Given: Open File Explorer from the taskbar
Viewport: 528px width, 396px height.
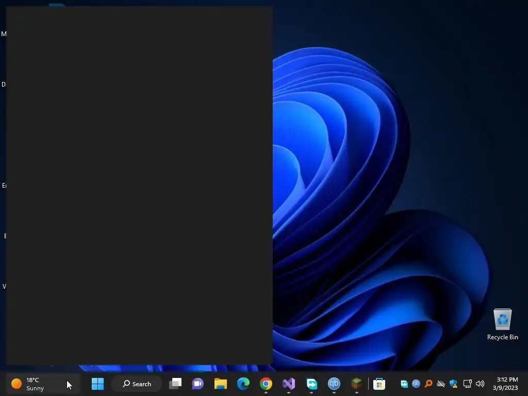Looking at the screenshot, I should click(x=221, y=384).
